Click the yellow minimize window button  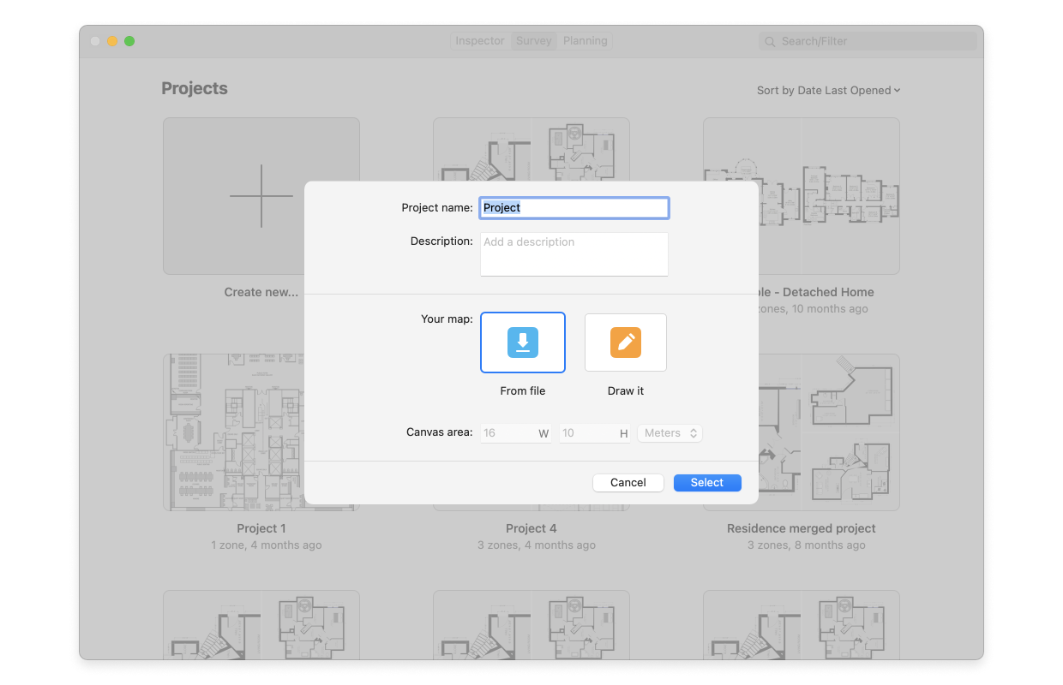pyautogui.click(x=112, y=41)
